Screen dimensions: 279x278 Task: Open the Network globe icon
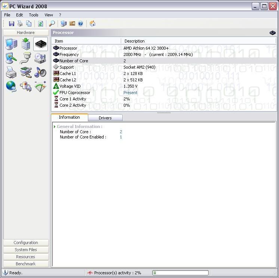(11, 87)
